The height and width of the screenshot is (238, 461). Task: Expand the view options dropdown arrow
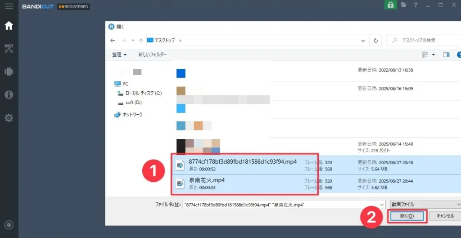pos(433,54)
